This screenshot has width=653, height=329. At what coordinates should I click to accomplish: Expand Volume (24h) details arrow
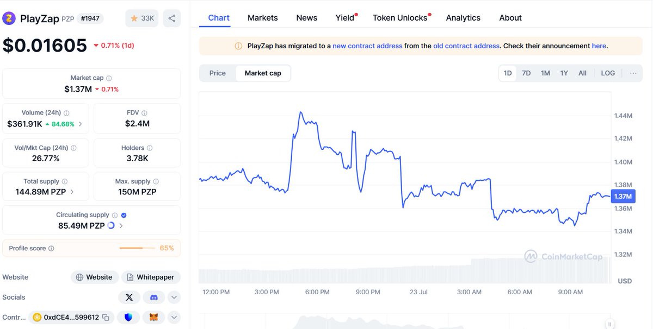pos(81,124)
